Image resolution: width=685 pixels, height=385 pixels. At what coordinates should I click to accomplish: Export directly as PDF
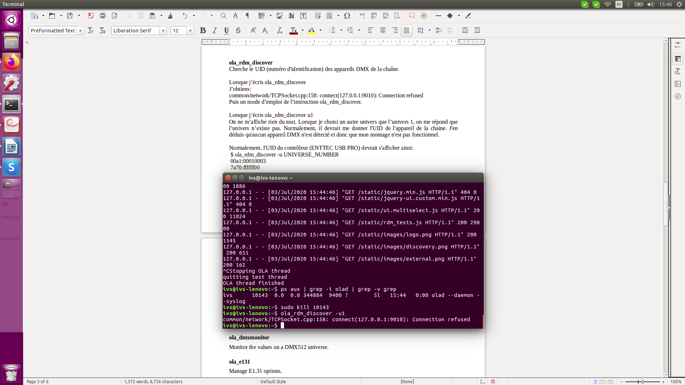coord(91,16)
